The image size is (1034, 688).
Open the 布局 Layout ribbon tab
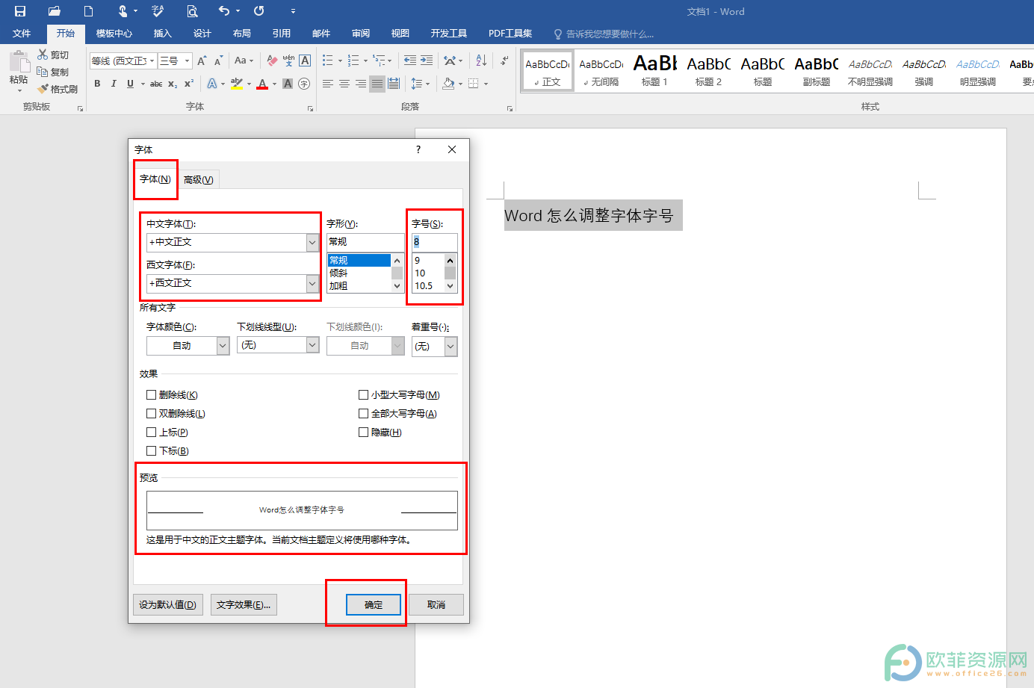[x=242, y=34]
